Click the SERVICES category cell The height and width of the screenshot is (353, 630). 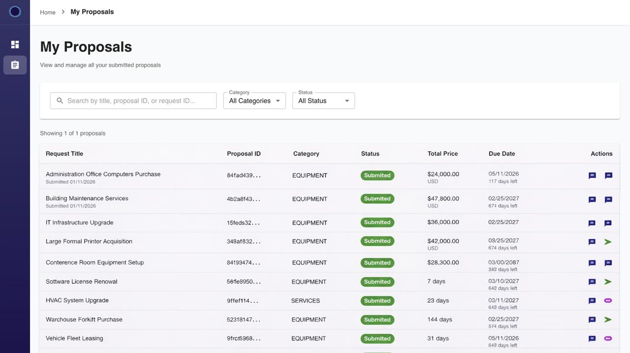(x=305, y=301)
